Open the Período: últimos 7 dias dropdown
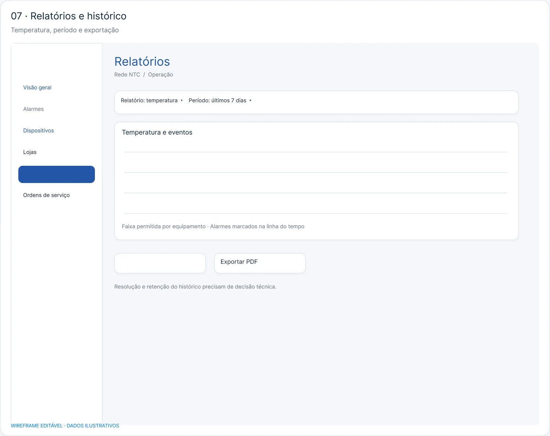Screen dimensions: 550x436 pyautogui.click(x=220, y=101)
